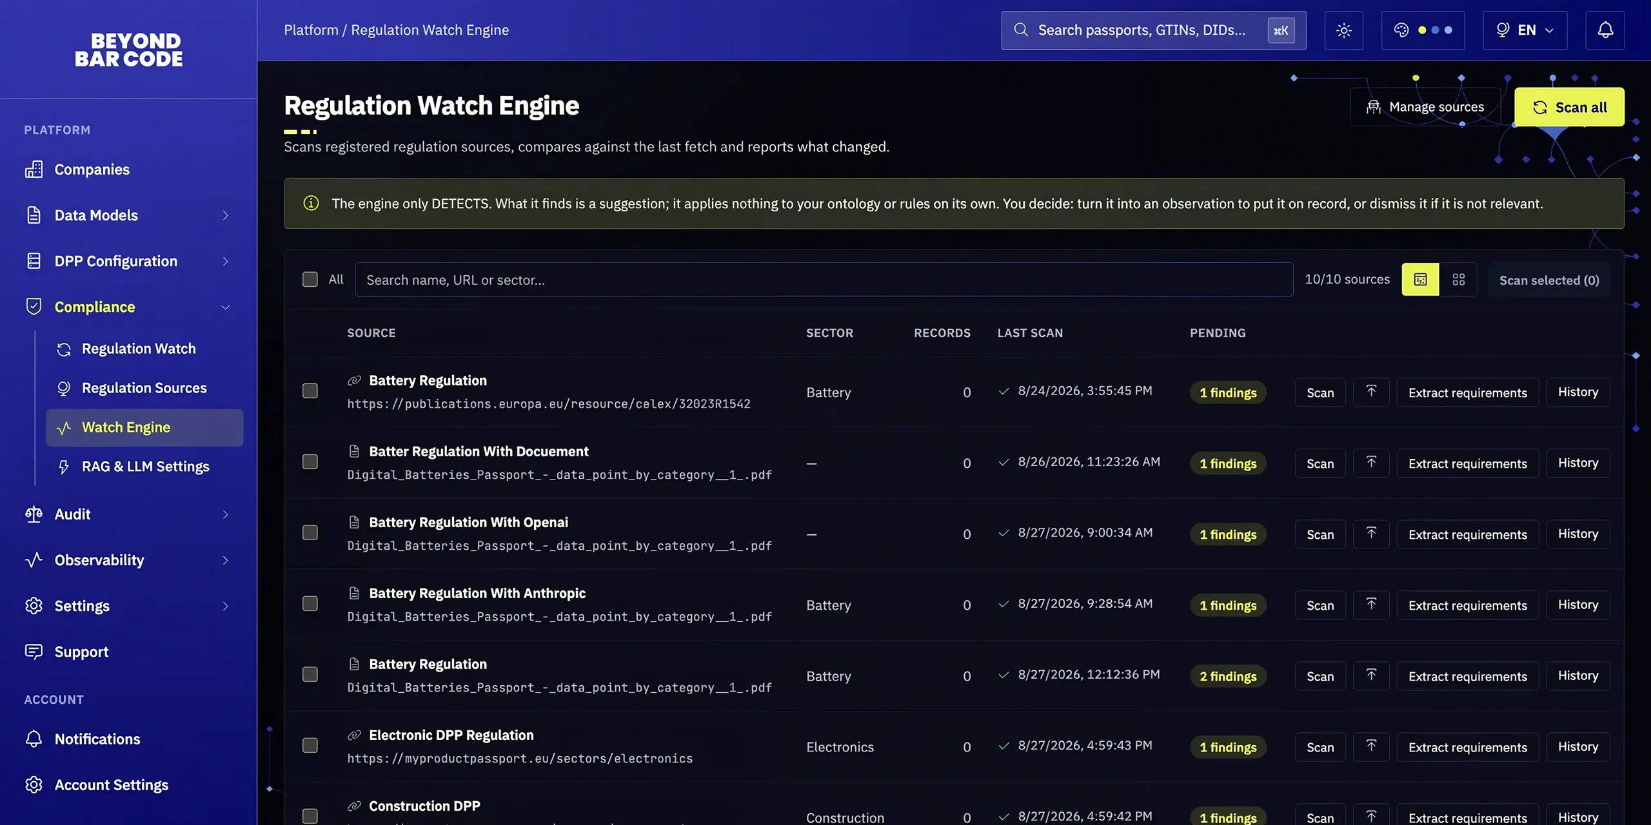Select checkbox for europa.eu Battery Regulation row
The width and height of the screenshot is (1651, 825).
[310, 391]
